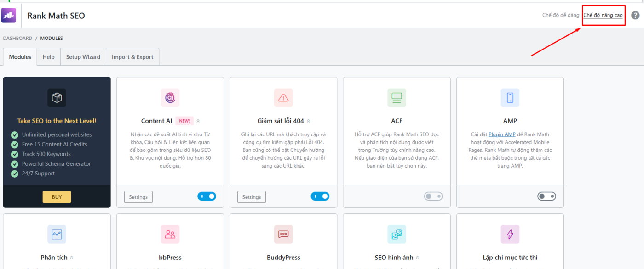Image resolution: width=644 pixels, height=269 pixels.
Task: Click the Rank Math logo icon
Action: [9, 15]
